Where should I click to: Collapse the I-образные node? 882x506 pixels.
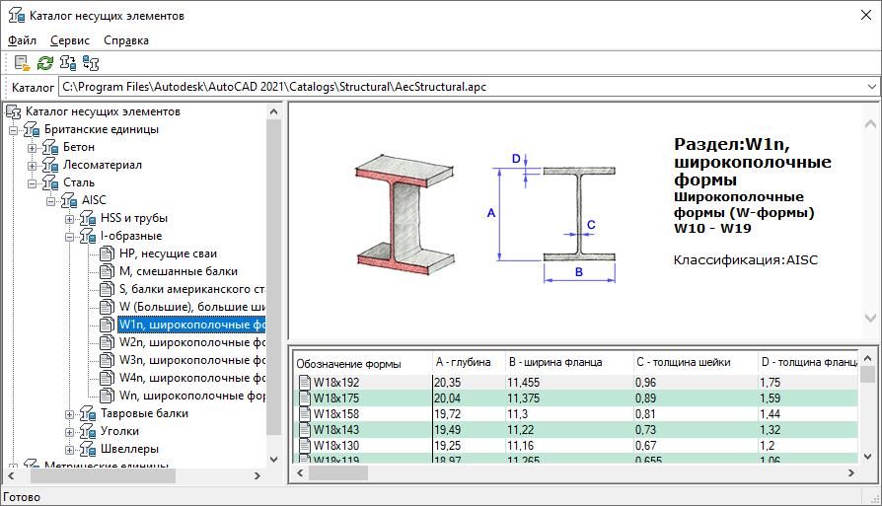coord(70,238)
